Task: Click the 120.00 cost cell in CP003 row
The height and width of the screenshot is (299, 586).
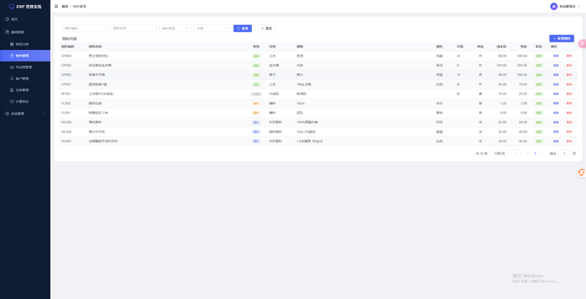Action: point(501,65)
